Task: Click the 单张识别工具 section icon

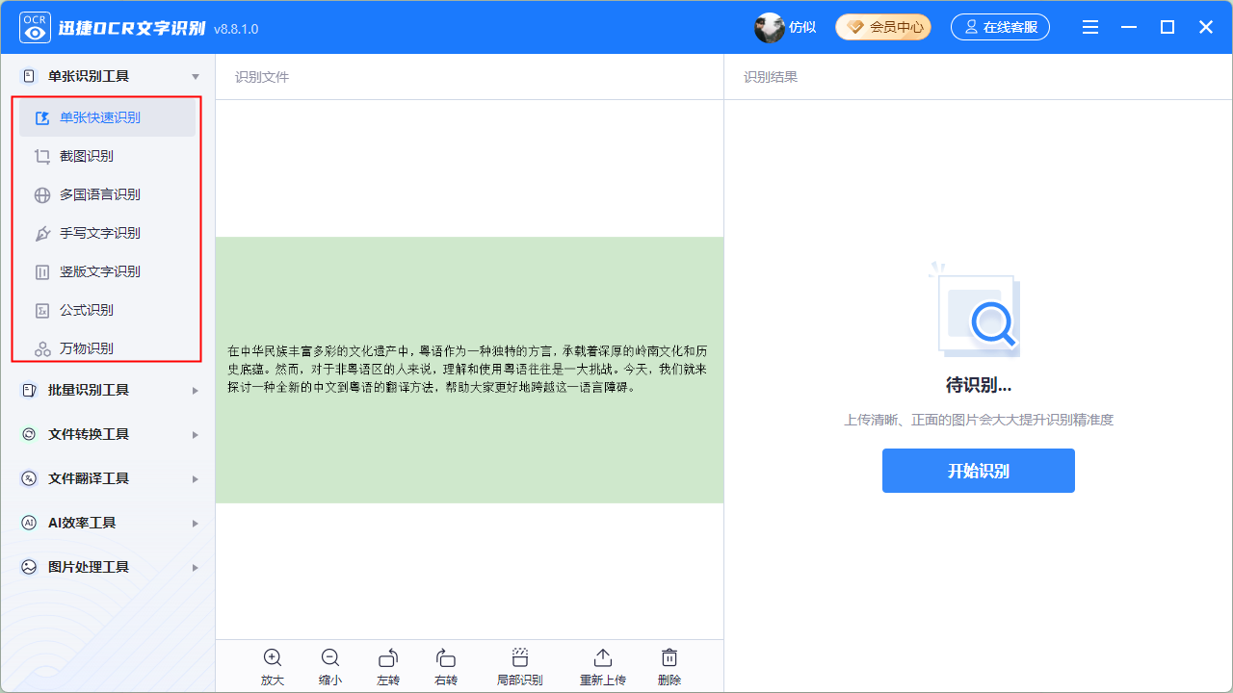Action: click(x=29, y=76)
